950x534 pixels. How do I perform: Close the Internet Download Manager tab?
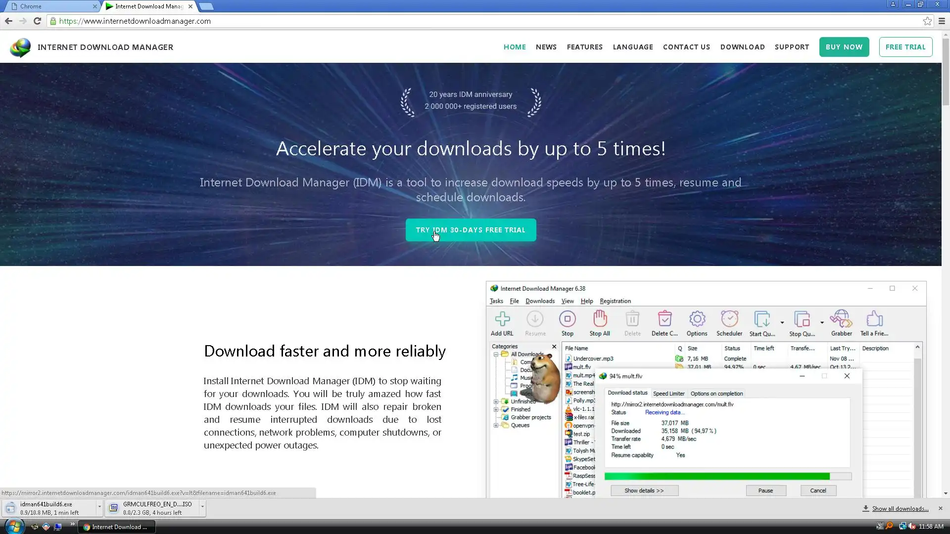click(x=190, y=6)
